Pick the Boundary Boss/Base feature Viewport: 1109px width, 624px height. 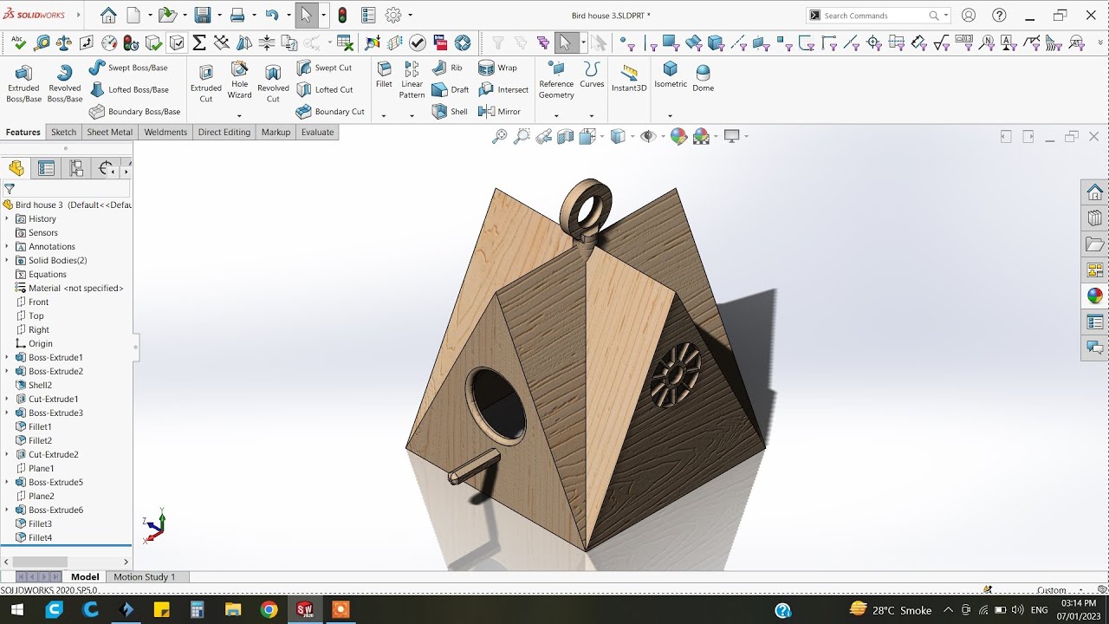point(135,112)
